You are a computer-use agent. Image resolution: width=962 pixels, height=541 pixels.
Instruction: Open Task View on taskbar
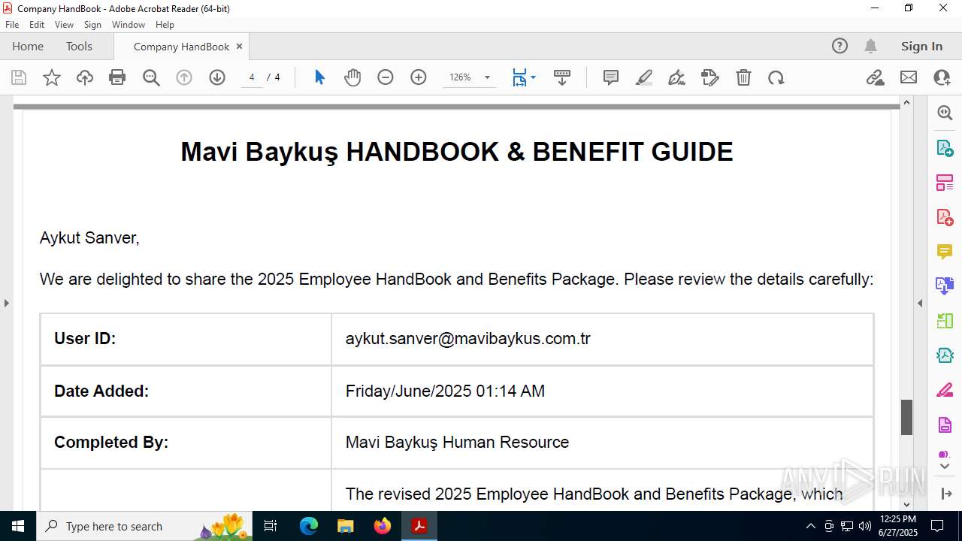click(271, 526)
